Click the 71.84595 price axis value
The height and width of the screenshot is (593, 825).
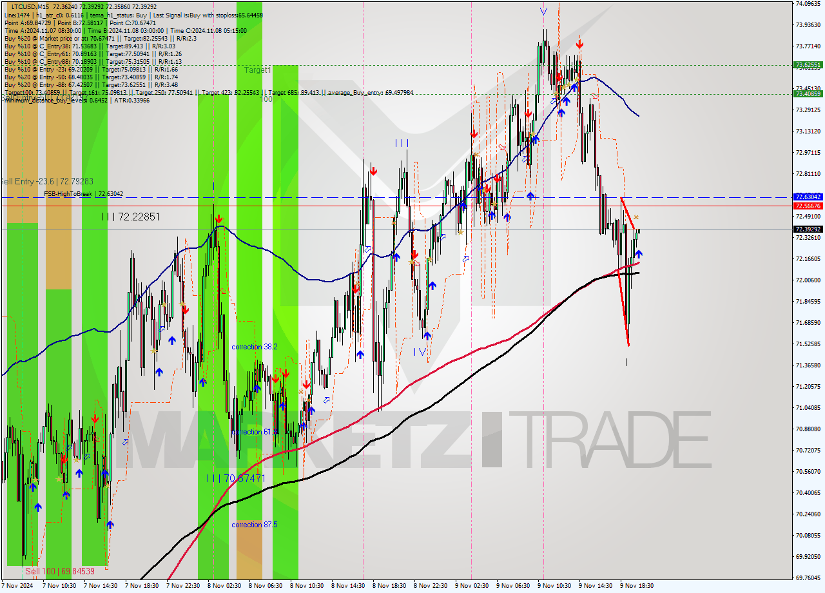coord(808,302)
